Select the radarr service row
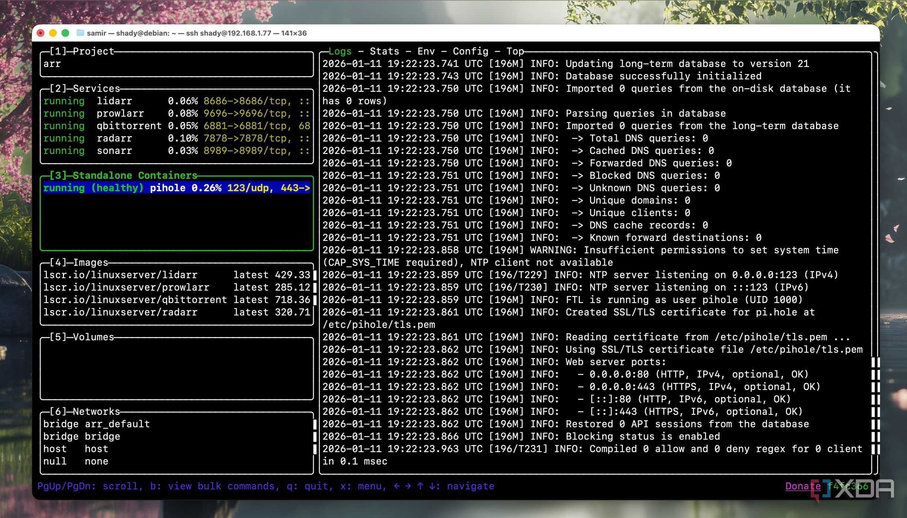The width and height of the screenshot is (907, 518). coord(176,138)
